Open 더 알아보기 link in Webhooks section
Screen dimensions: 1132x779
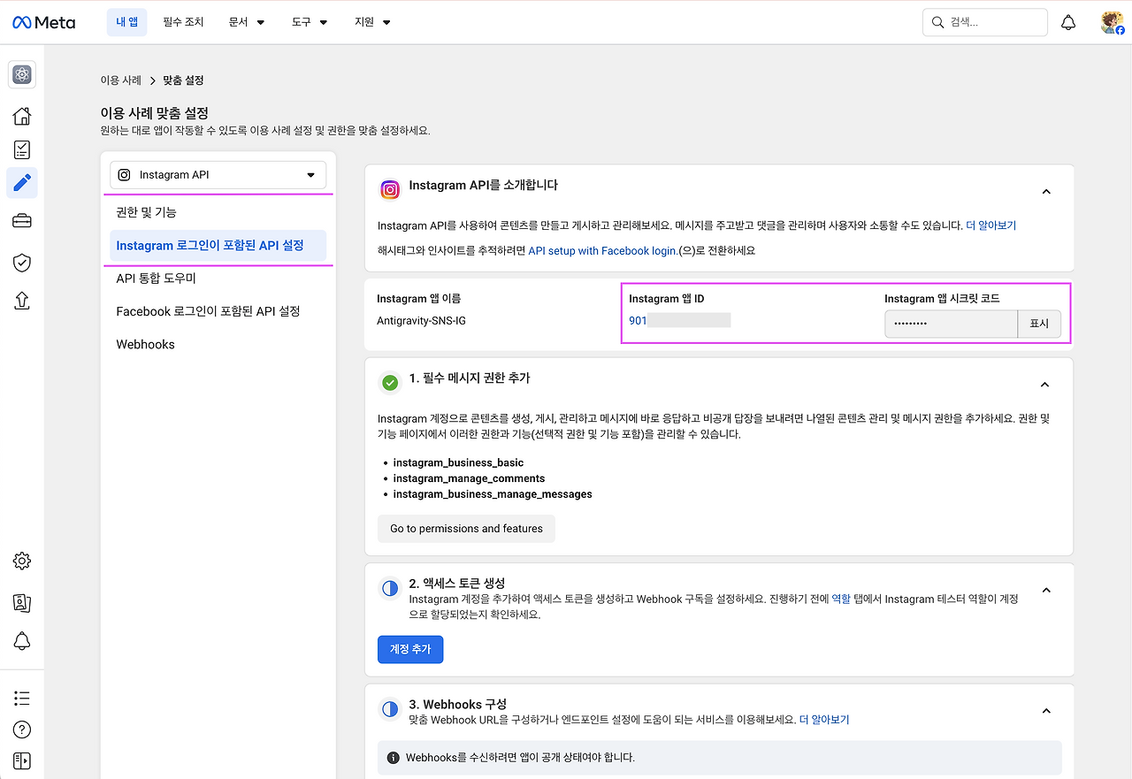click(x=824, y=720)
